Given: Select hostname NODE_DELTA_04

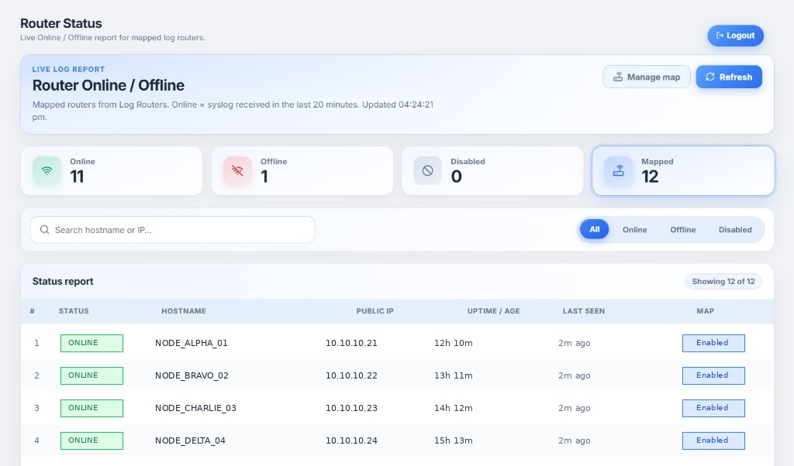Looking at the screenshot, I should point(191,440).
